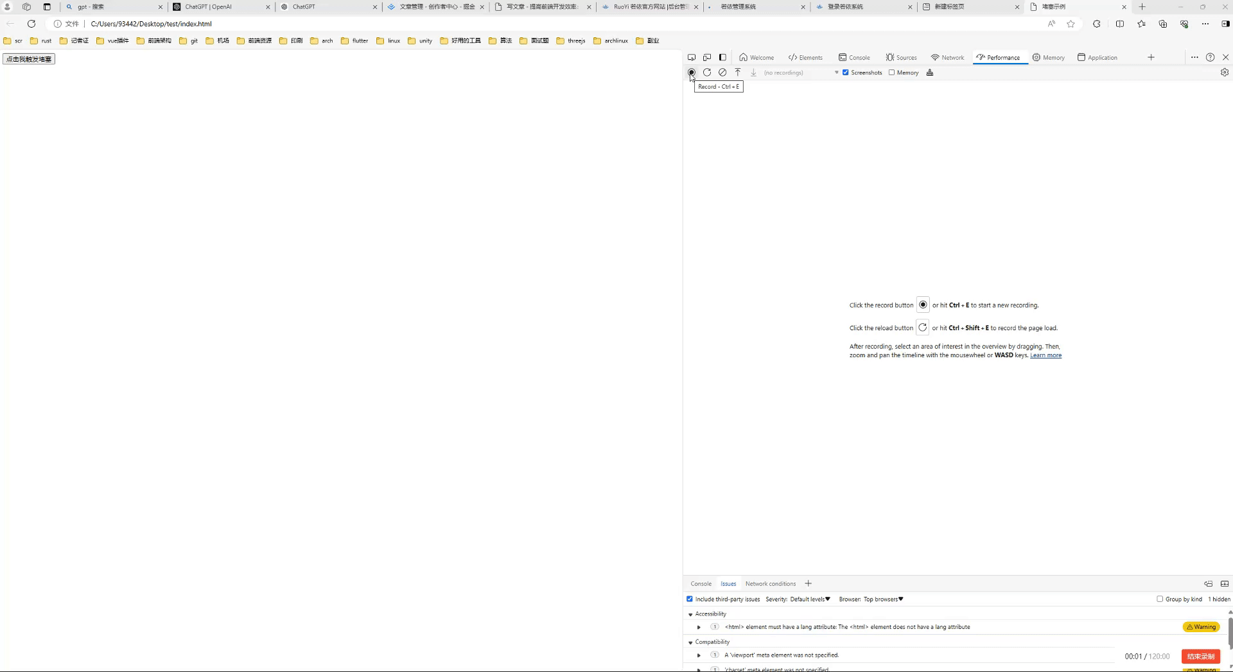Image resolution: width=1233 pixels, height=672 pixels.
Task: Open the Memory panel tab
Action: [1049, 57]
